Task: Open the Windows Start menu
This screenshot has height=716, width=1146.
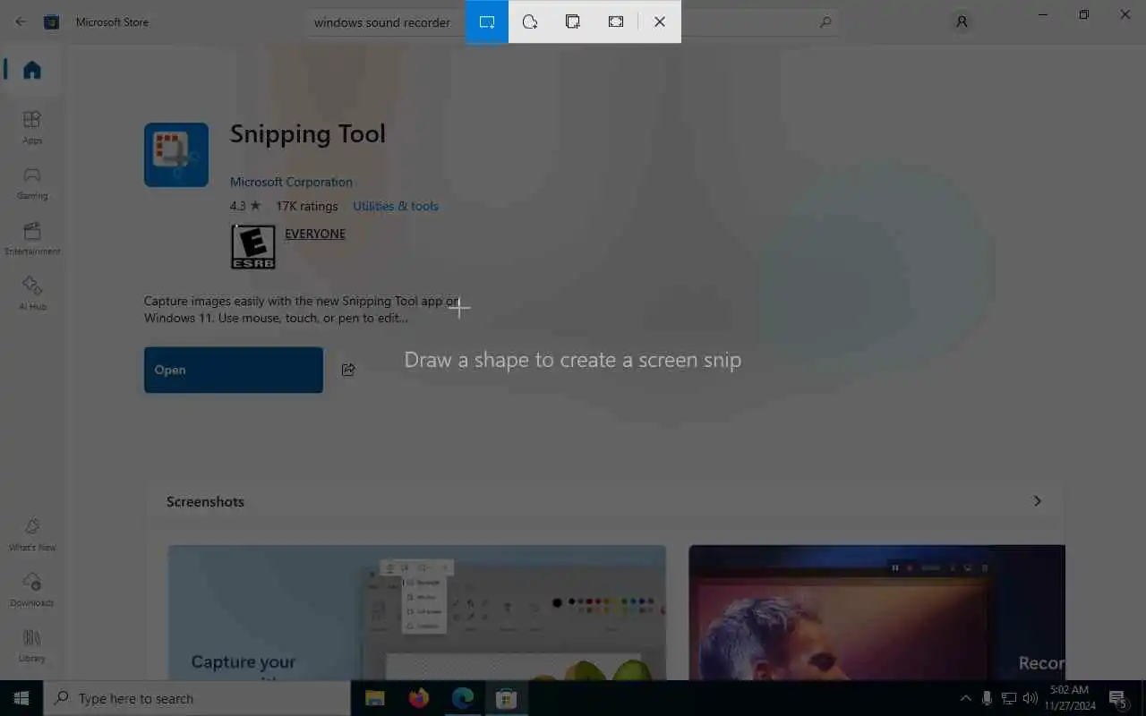Action: [21, 698]
